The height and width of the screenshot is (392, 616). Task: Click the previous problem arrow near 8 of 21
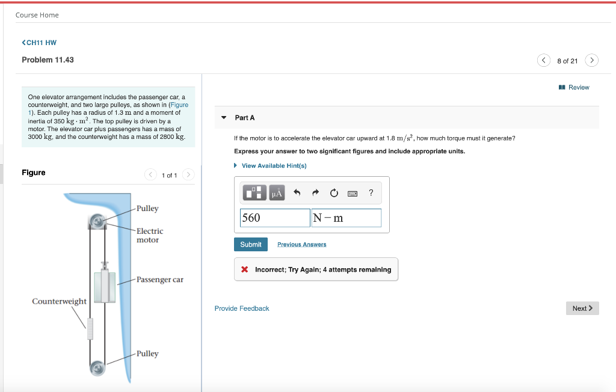[543, 60]
